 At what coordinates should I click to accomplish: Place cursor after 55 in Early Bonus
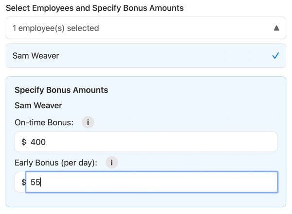pyautogui.click(x=41, y=182)
